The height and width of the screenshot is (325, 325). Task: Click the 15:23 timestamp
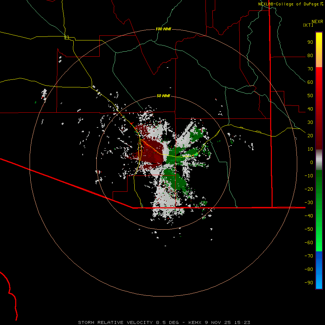[242, 322]
